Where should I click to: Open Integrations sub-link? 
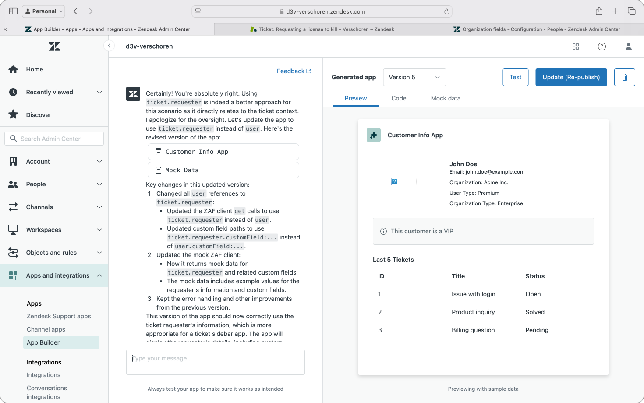(43, 375)
